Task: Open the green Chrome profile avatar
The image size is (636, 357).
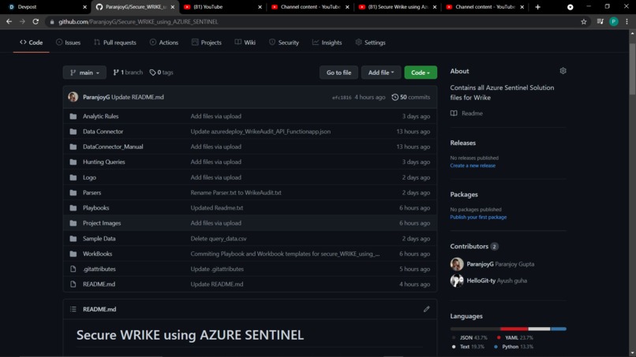Action: (614, 22)
